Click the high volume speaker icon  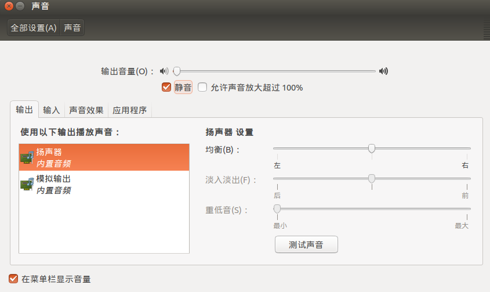tap(383, 71)
